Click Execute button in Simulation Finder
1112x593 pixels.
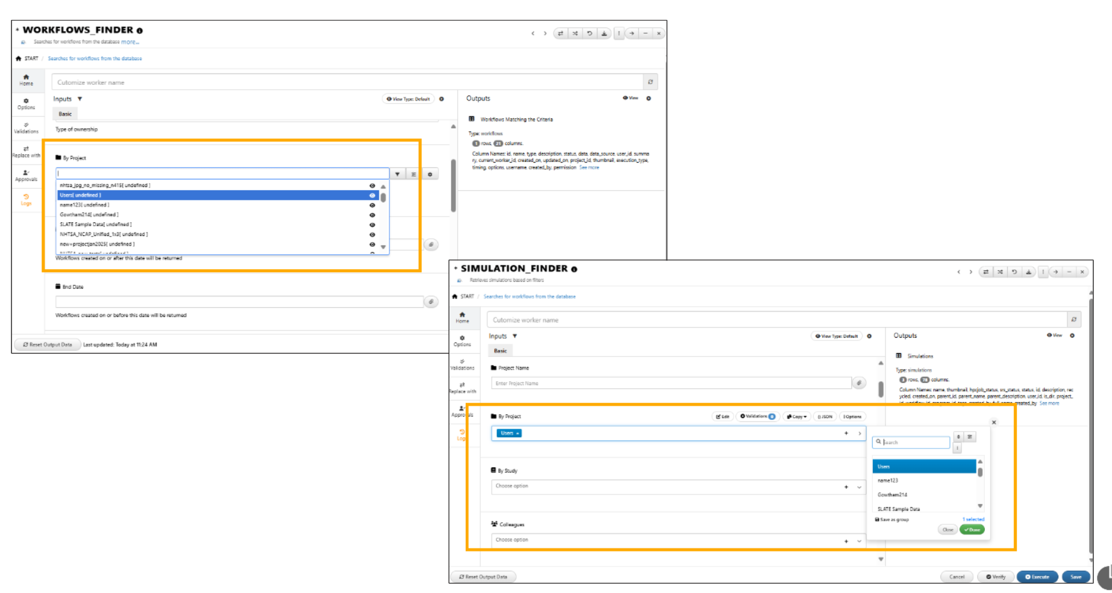click(1037, 577)
